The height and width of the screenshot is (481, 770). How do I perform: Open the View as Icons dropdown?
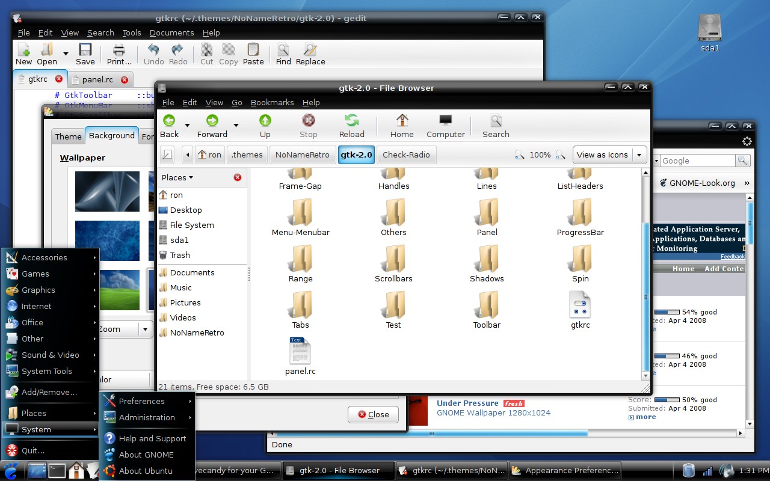coord(610,155)
